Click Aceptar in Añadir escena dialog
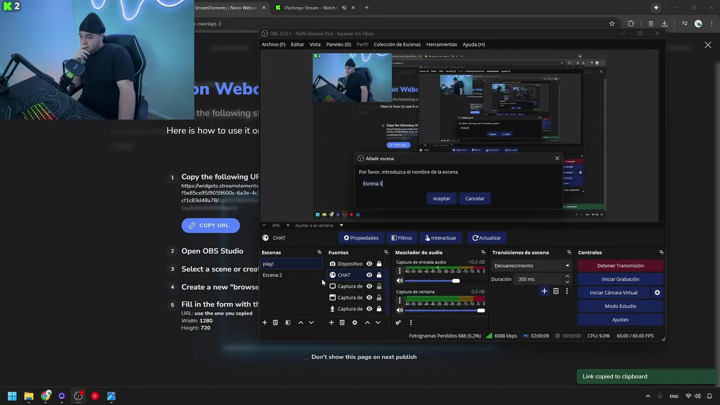Viewport: 720px width, 405px height. click(442, 199)
